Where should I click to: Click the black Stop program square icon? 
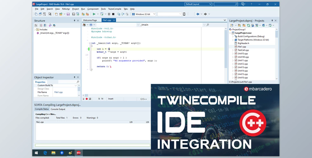click(113, 14)
